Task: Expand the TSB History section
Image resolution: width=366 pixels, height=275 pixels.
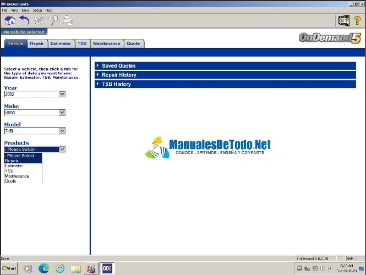Action: pos(116,84)
